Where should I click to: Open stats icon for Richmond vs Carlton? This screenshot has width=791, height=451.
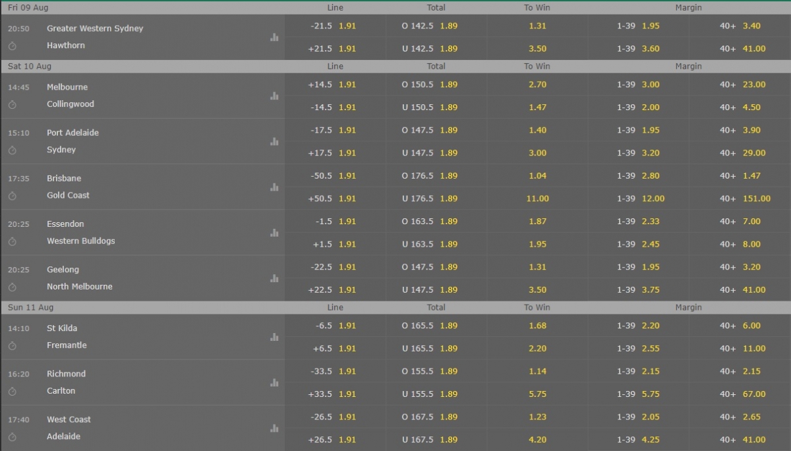[x=274, y=382]
